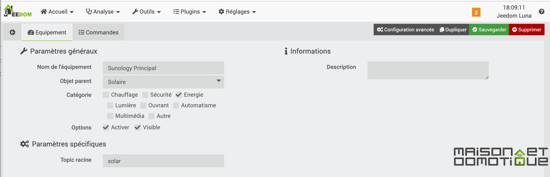Screen dimensions: 550x177
Task: Click the Catégorie label
Action: click(79, 95)
